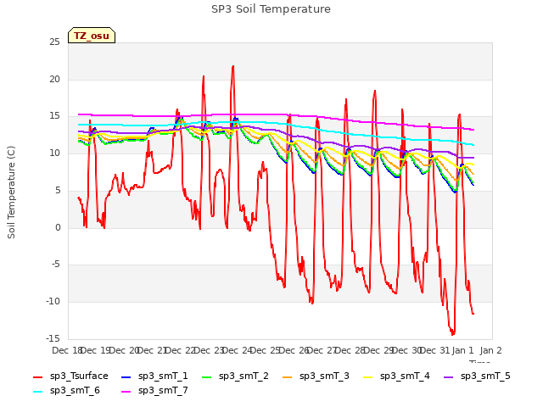Click the magenta sp3_smT_7 legend swatch
Screen dimensions: 543x407
point(126,392)
